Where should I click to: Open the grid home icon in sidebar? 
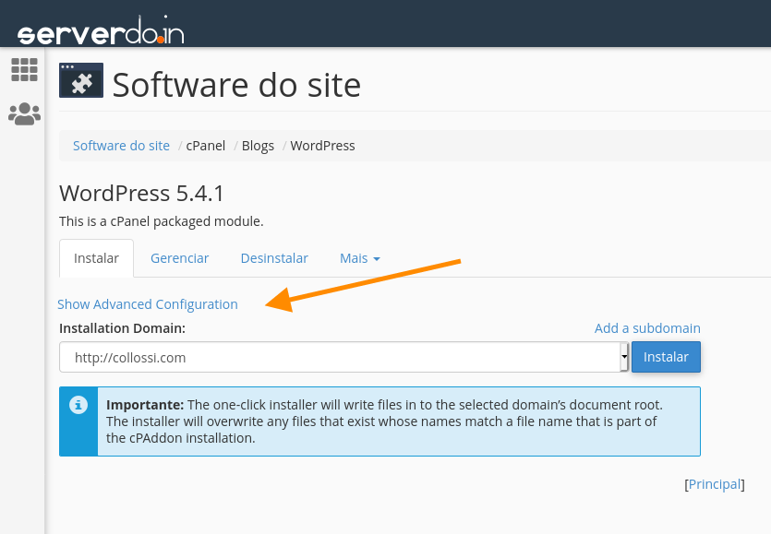[24, 70]
